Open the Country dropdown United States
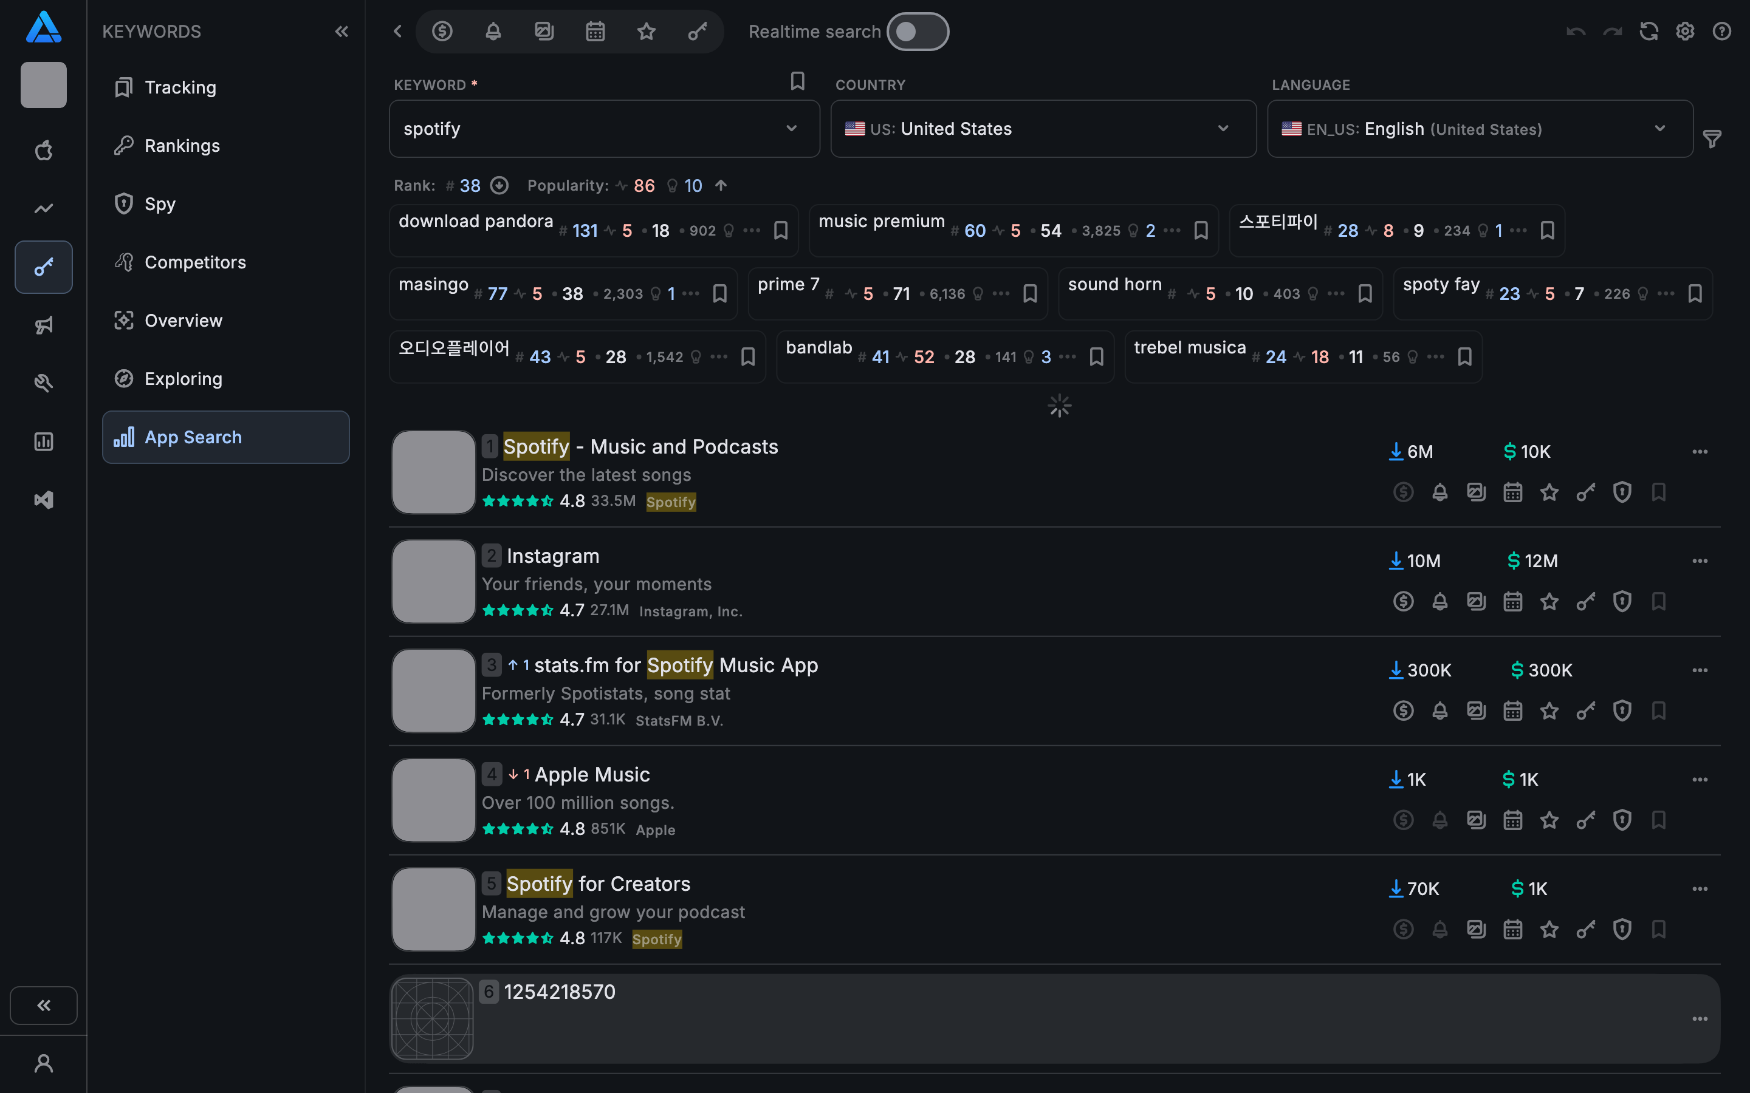The image size is (1750, 1093). [x=1042, y=129]
